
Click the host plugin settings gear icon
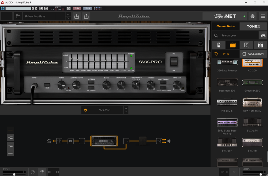pyautogui.click(x=69, y=8)
